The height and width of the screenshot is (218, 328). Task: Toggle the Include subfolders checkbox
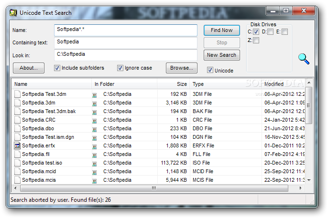click(57, 68)
